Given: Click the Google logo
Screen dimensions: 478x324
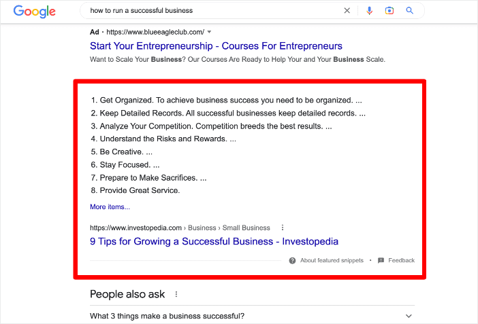Looking at the screenshot, I should (35, 12).
